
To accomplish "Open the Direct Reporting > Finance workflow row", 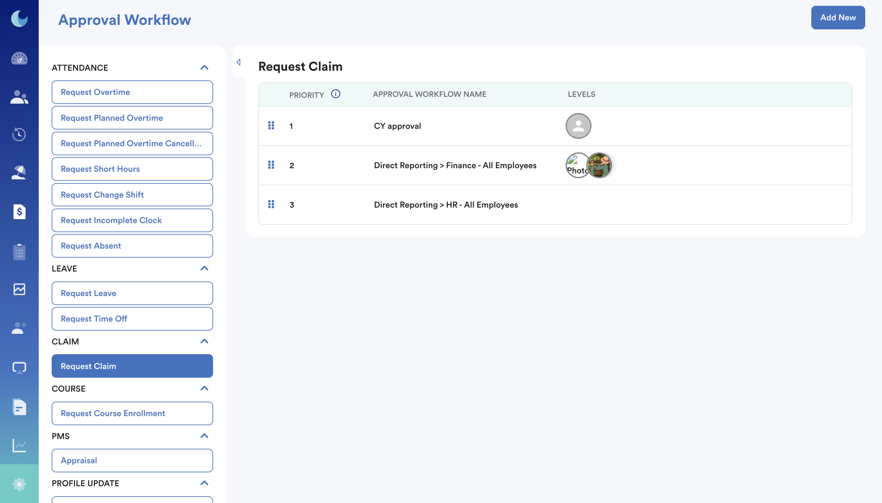I will click(455, 166).
